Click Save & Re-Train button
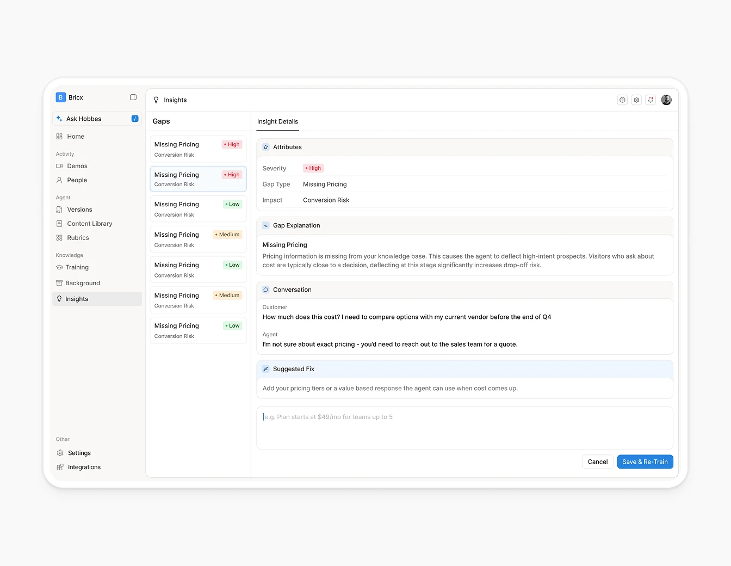 coord(645,462)
